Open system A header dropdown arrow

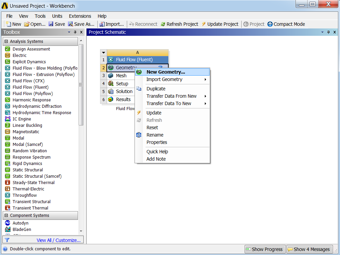[x=103, y=53]
